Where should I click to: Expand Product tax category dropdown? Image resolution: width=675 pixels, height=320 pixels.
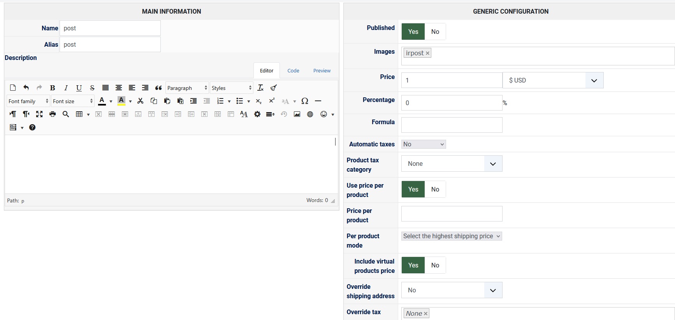click(452, 164)
